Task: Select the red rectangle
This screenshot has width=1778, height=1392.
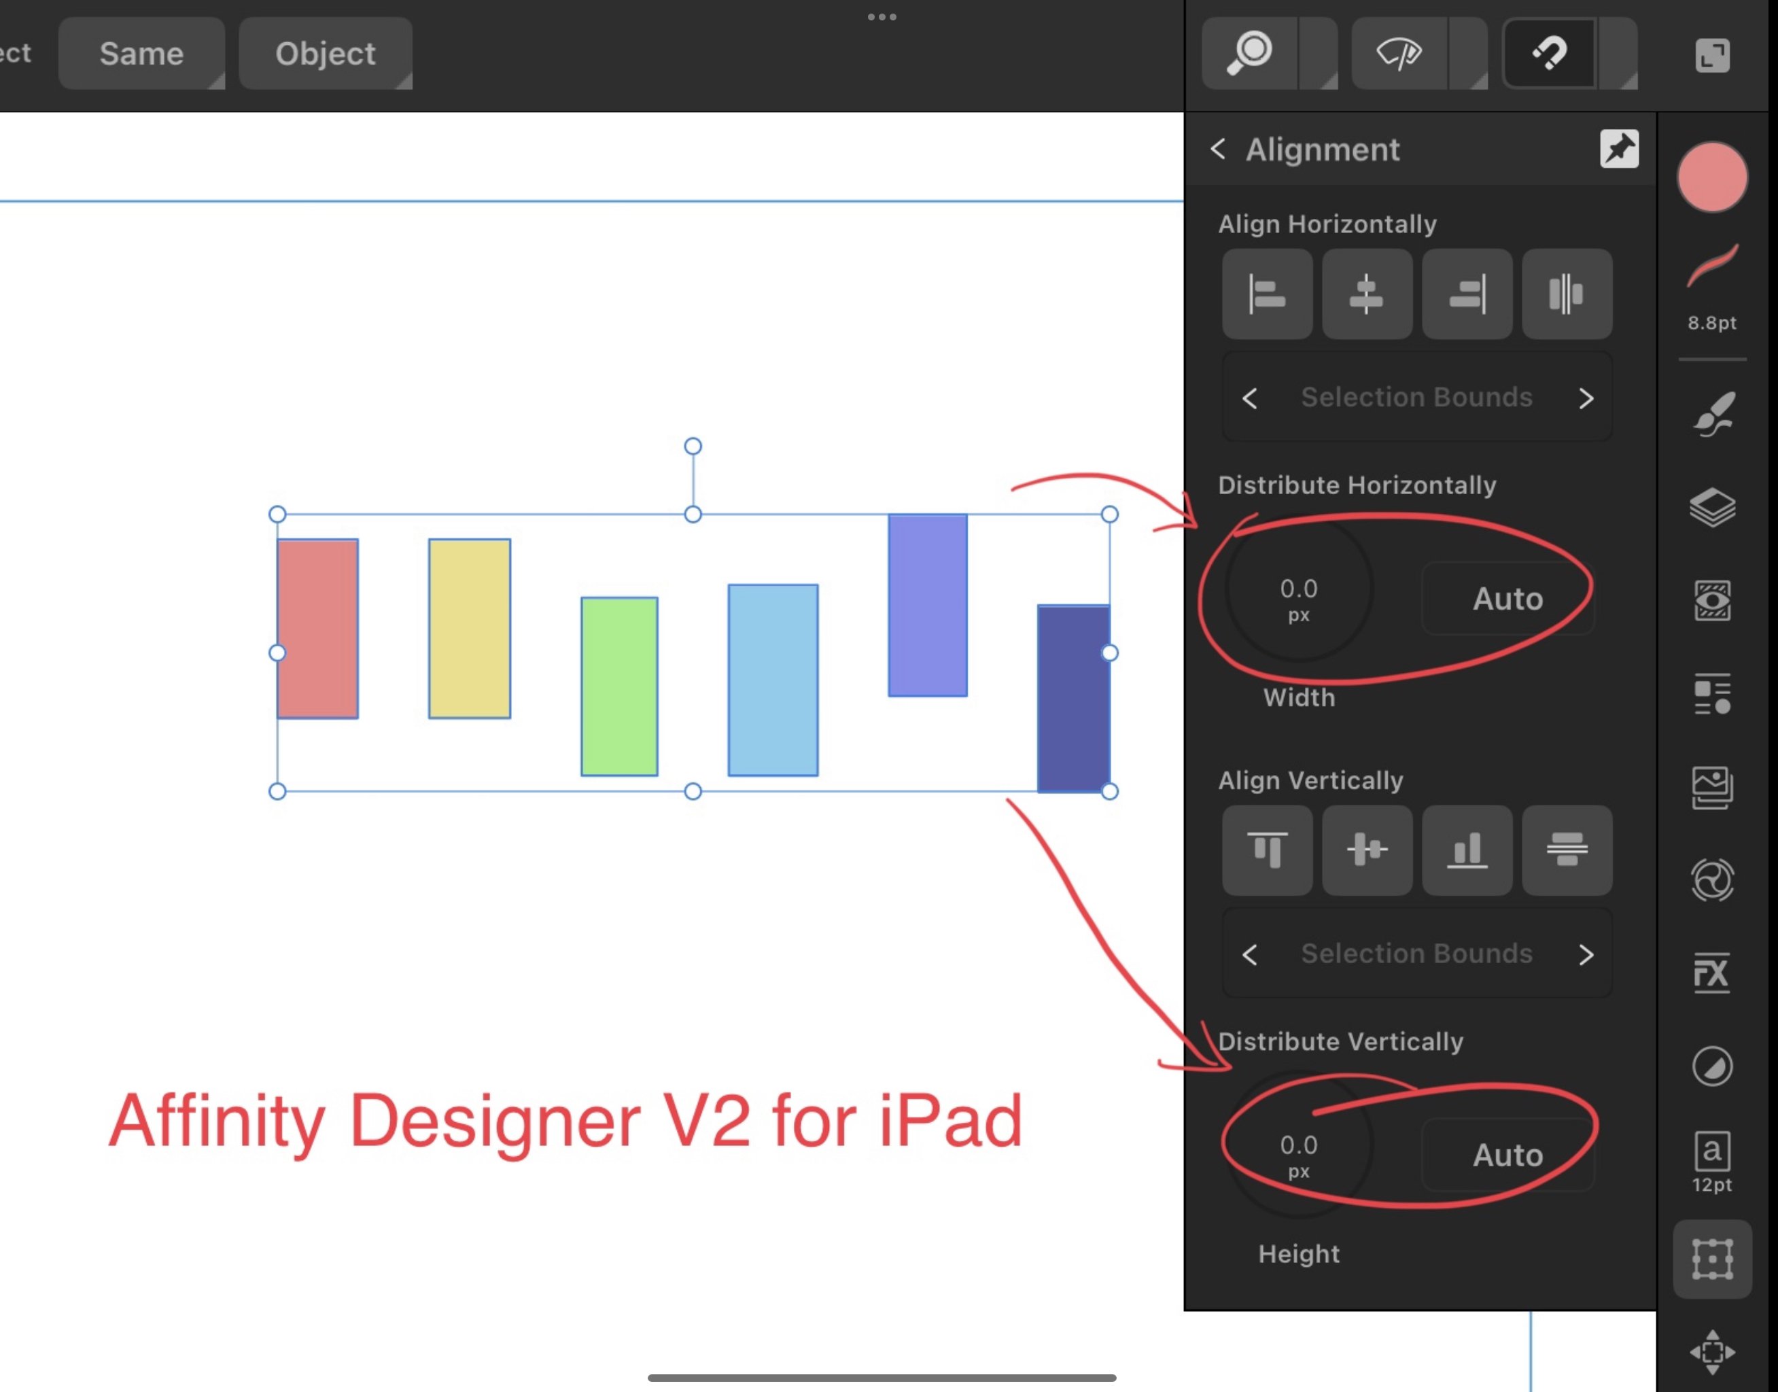Action: pos(318,628)
